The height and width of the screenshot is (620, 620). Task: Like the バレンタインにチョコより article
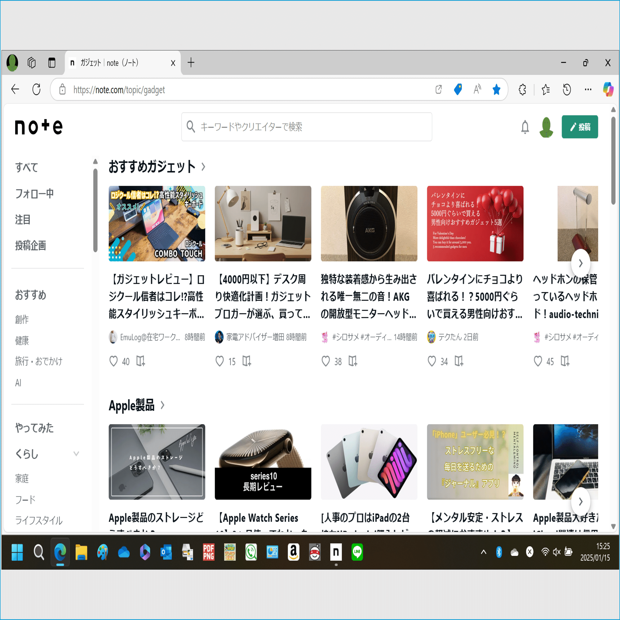[432, 362]
